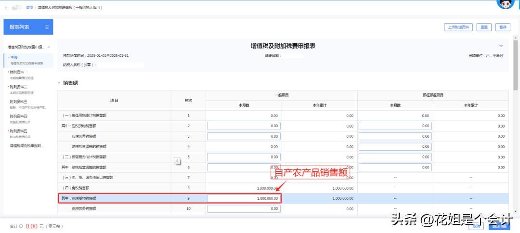Click 纳税人名称（公章） field
Image resolution: width=520 pixels, height=233 pixels.
click(120, 65)
